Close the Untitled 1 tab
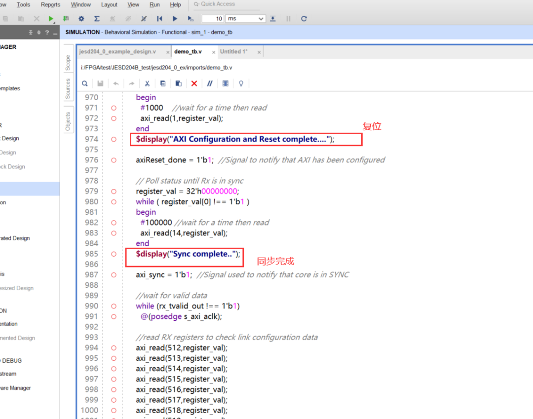 point(259,52)
